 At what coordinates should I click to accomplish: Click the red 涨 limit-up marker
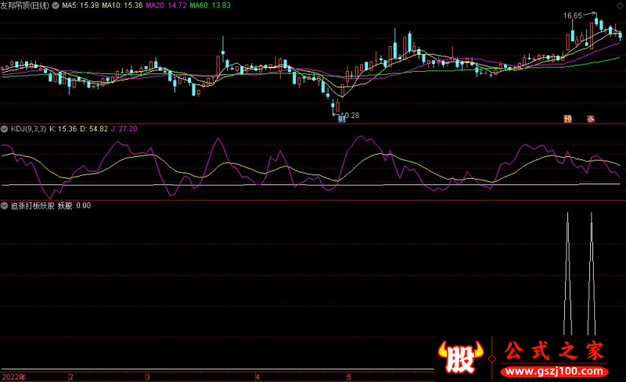(x=591, y=119)
